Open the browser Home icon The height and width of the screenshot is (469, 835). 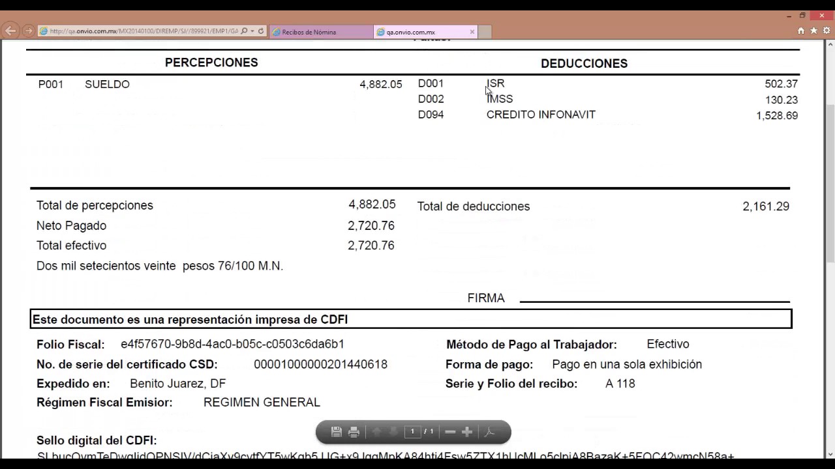click(801, 31)
